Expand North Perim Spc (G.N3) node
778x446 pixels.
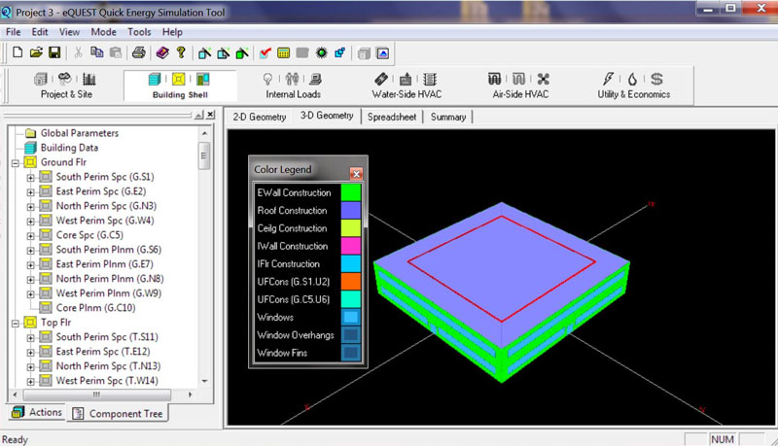coord(31,207)
